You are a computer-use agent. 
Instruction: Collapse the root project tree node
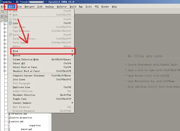tap(1, 20)
